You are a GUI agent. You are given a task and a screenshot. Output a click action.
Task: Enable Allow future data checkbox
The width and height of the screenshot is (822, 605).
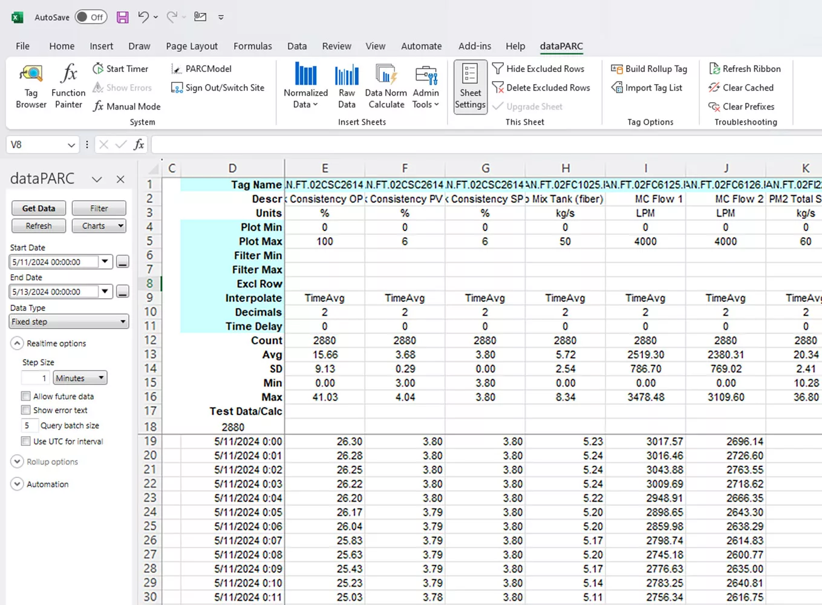click(25, 396)
